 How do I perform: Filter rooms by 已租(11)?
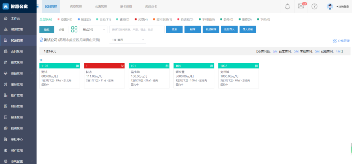(x=104, y=19)
